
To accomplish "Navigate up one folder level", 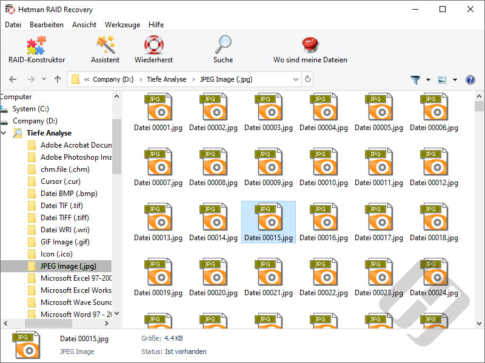I will coord(58,79).
